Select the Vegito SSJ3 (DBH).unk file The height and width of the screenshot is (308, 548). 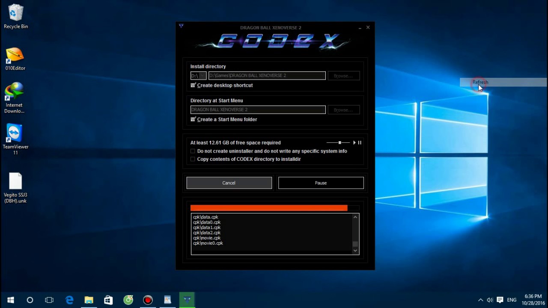coord(15,188)
